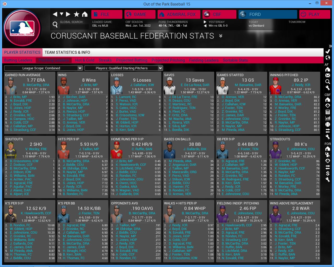Open the navigation history down arrow
This screenshot has width=334, height=267.
coord(62,14)
